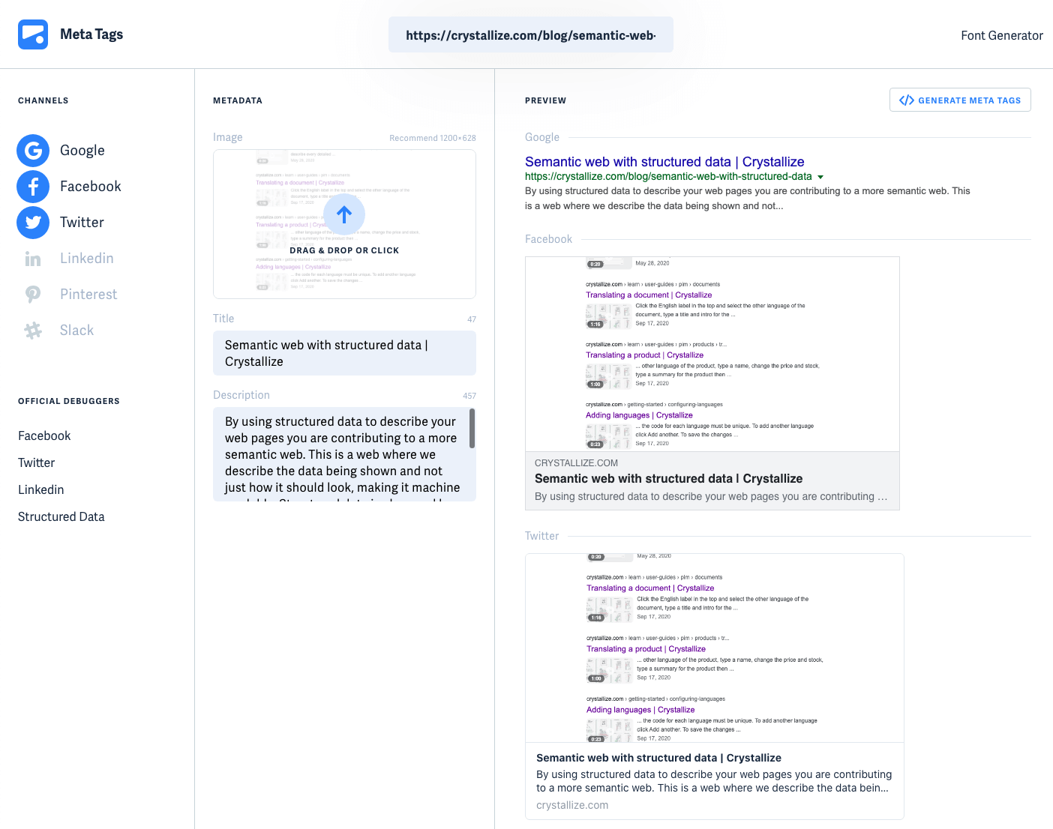This screenshot has width=1053, height=829.
Task: Click the description character count 457
Action: click(x=469, y=396)
